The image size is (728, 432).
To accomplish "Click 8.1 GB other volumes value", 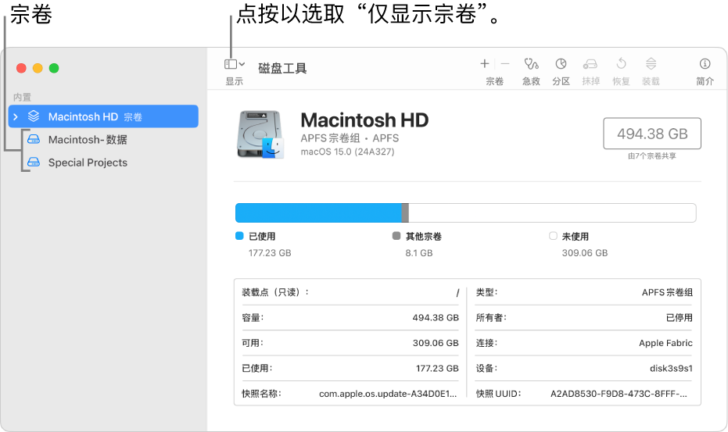I will [419, 253].
